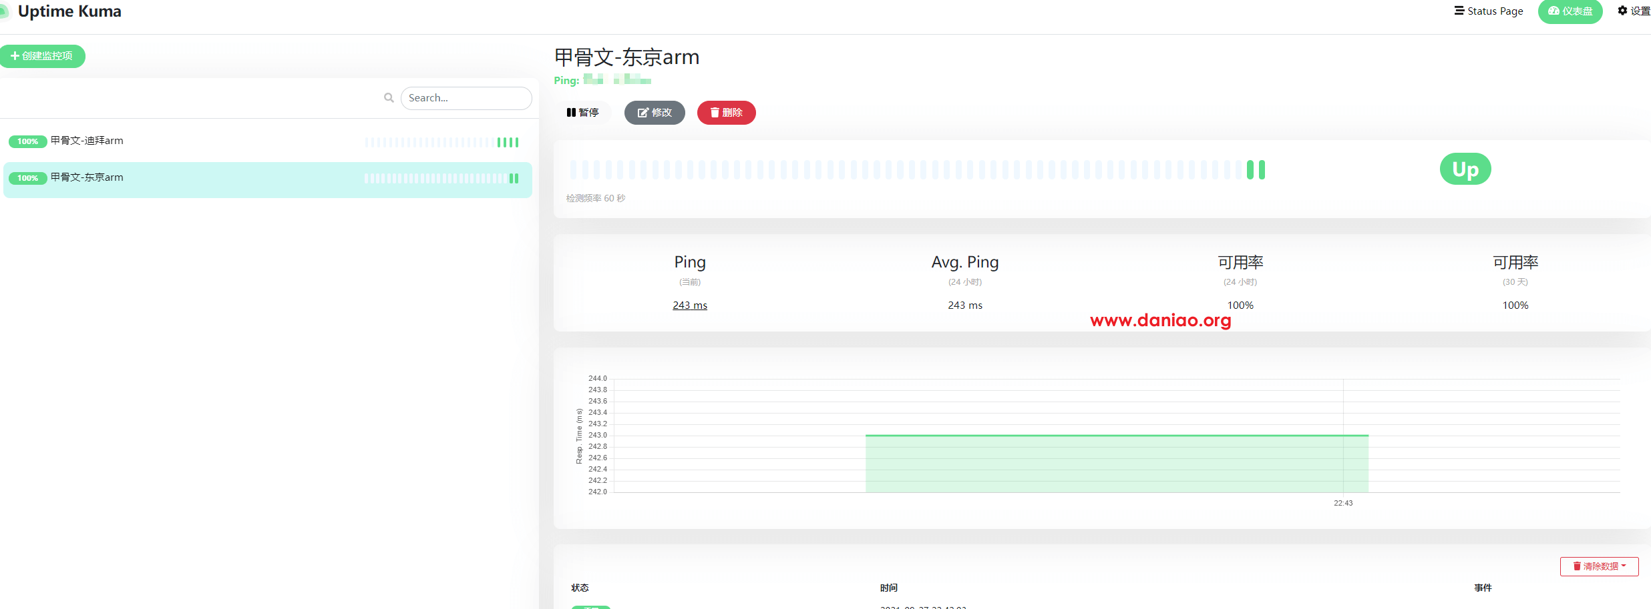Click the hamburger icon beside Status Page

[x=1459, y=11]
